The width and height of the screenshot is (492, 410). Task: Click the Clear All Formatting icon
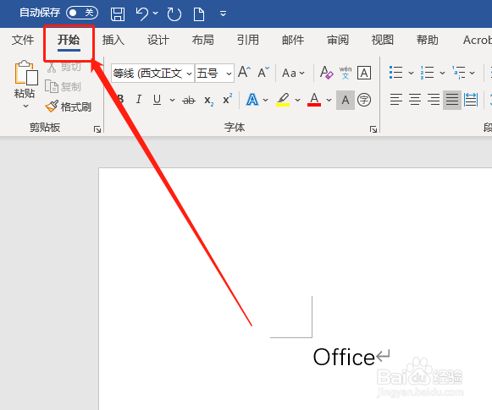(x=326, y=73)
